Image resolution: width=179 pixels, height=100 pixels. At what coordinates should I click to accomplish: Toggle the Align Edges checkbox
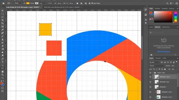92,3
